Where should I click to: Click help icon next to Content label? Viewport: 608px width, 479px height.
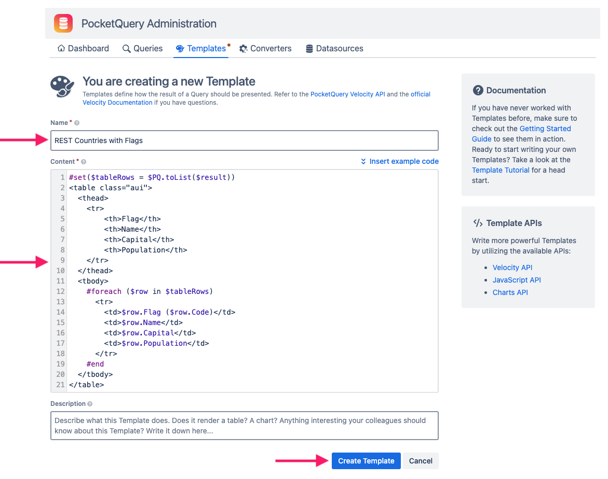[x=84, y=162]
